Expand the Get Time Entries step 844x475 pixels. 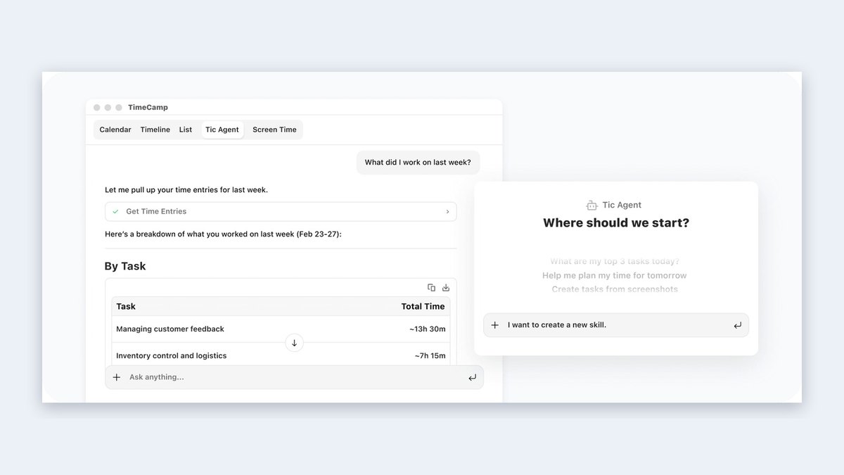pyautogui.click(x=281, y=211)
